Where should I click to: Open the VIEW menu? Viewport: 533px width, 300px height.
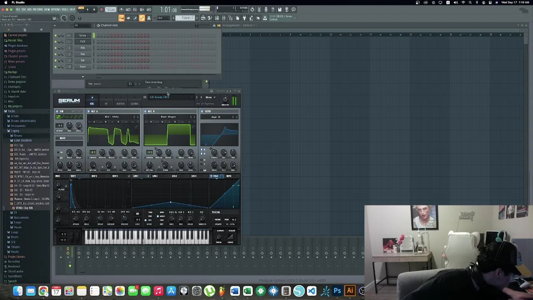[x=47, y=9]
